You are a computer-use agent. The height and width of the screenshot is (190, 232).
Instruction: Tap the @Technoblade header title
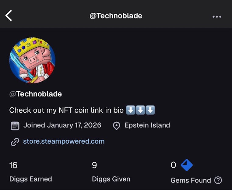coord(116,16)
